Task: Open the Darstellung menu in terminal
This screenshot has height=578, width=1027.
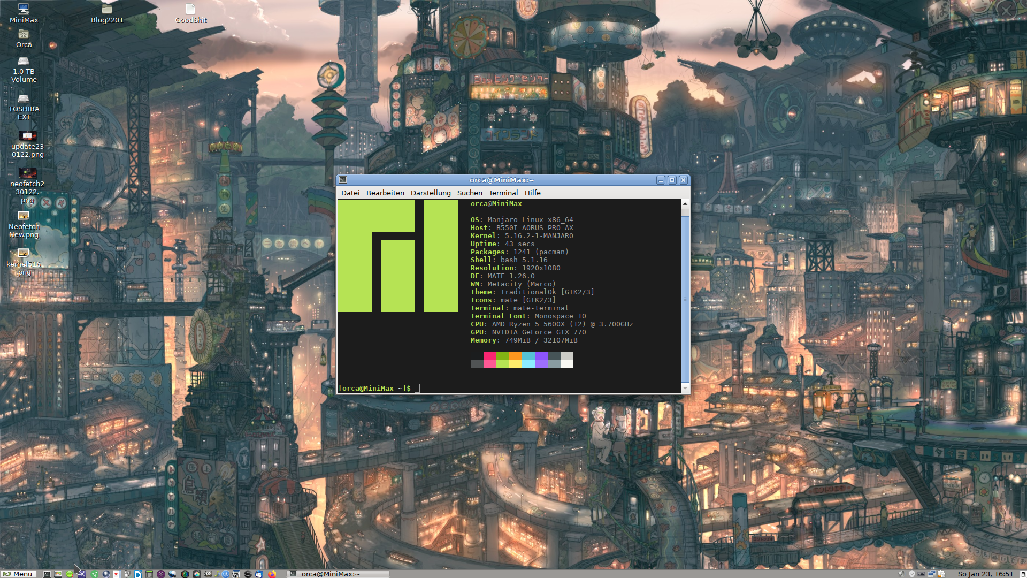Action: pyautogui.click(x=431, y=193)
